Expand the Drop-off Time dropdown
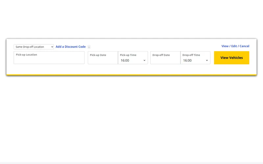 [x=195, y=58]
